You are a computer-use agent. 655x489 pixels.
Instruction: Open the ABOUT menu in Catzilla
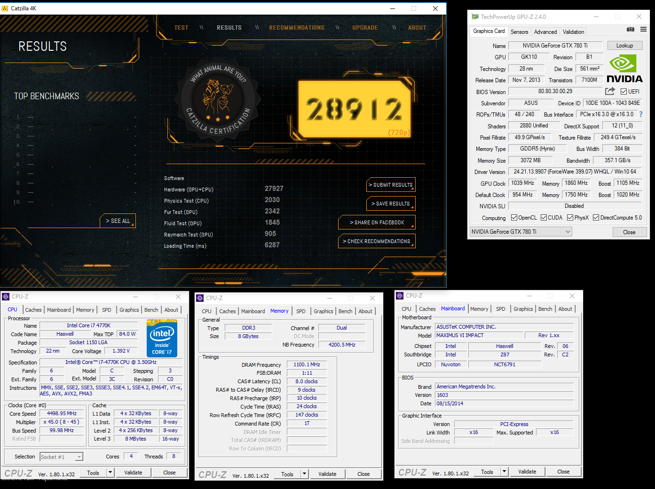[x=417, y=28]
